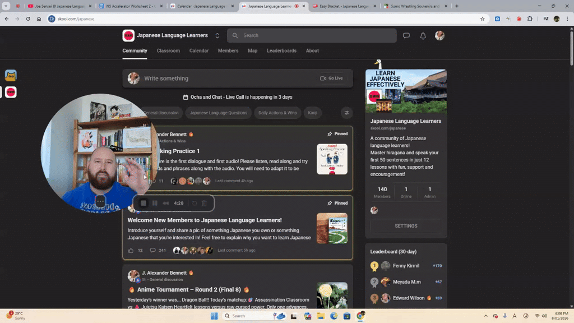The height and width of the screenshot is (323, 574).
Task: Open File Explorer from the taskbar
Action: click(321, 316)
